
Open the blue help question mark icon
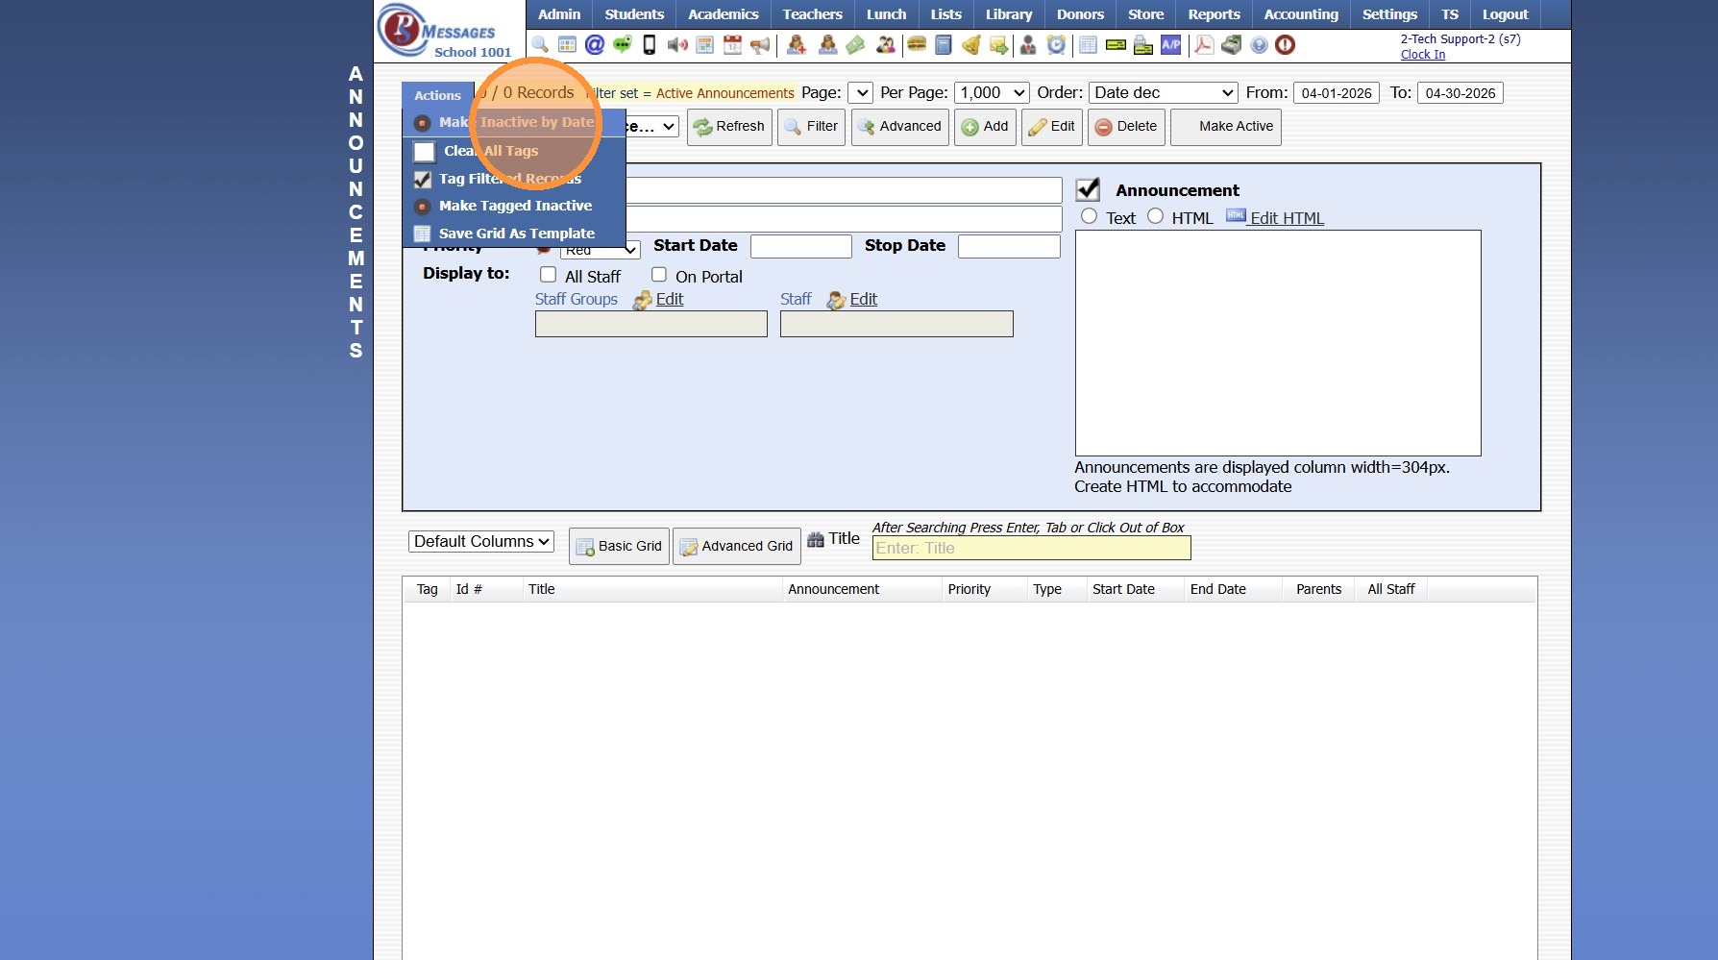click(1259, 45)
